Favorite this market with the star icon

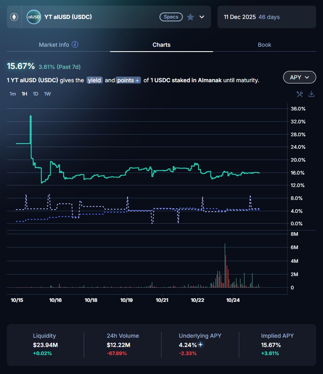point(190,17)
